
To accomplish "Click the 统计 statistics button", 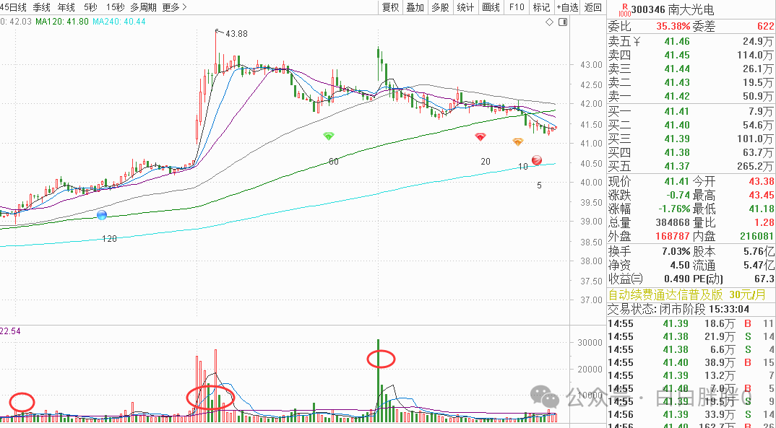I will pos(465,7).
